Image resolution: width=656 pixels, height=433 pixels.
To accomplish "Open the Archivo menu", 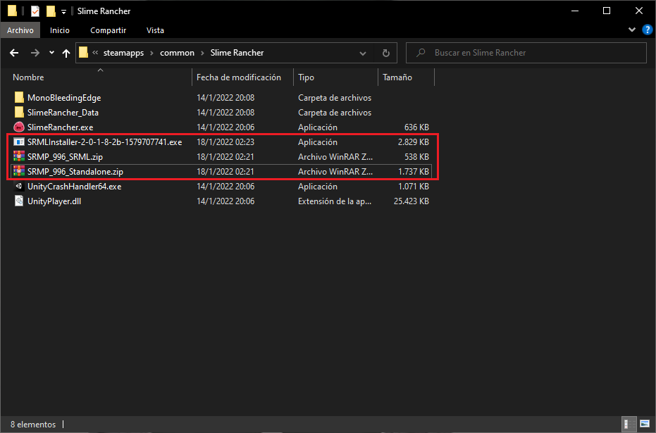I will tap(20, 30).
